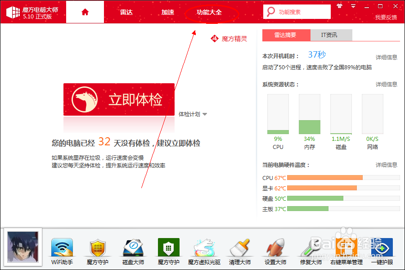Open 右键菜单管理 tool

(x=346, y=251)
